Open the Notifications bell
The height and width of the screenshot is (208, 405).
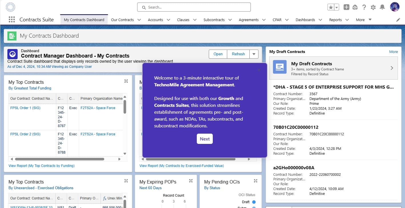point(382,7)
